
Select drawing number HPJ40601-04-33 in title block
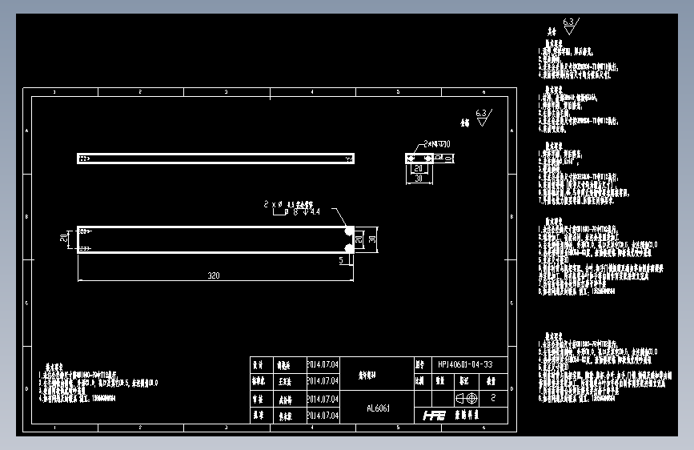tap(465, 364)
